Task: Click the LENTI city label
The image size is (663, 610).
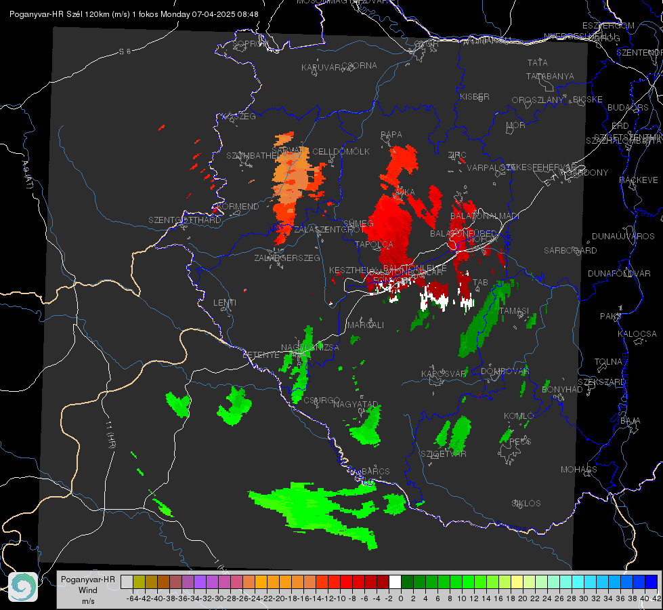Action: pyautogui.click(x=225, y=303)
